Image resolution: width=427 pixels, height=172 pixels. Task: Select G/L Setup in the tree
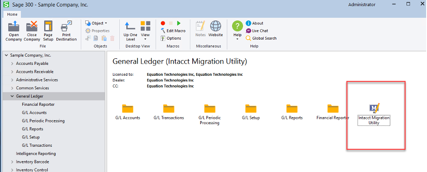(x=31, y=137)
